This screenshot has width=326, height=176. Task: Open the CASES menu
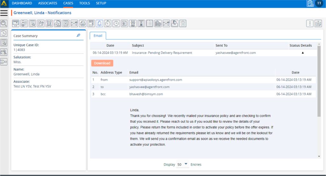point(68,3)
